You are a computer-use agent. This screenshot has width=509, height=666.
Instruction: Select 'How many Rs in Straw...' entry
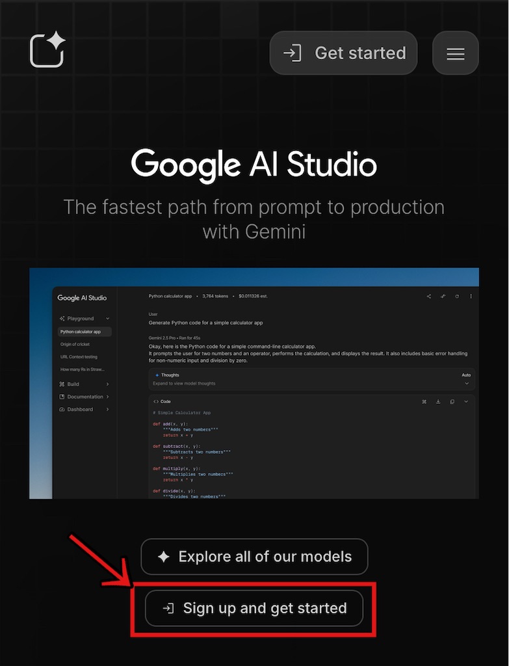(x=83, y=369)
